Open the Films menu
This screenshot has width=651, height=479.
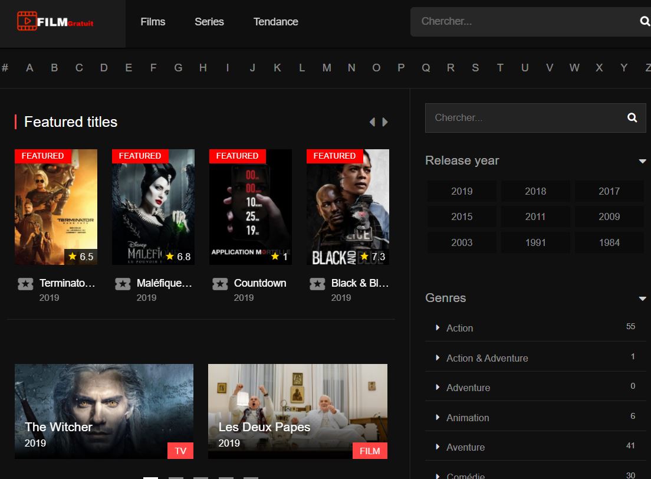153,22
